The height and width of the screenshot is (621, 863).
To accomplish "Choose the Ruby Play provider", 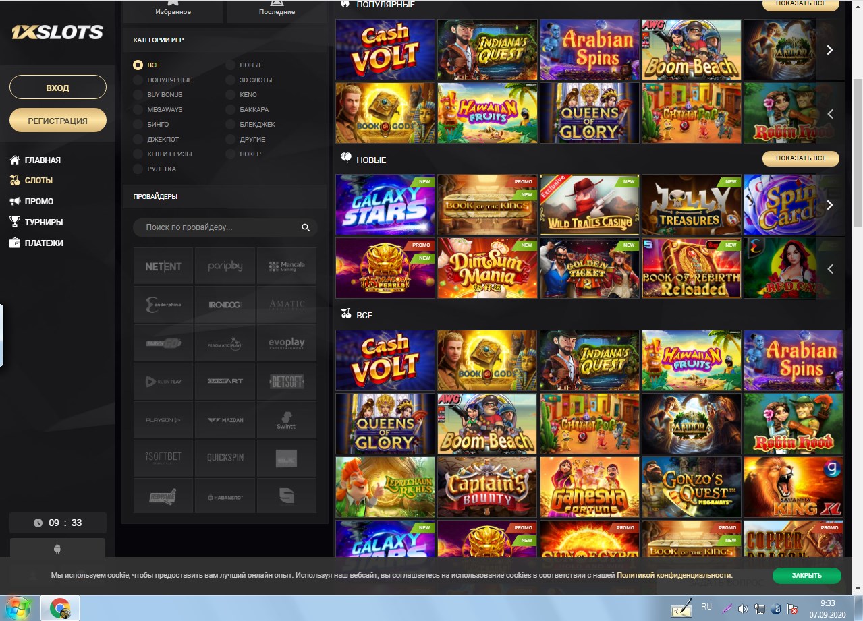I will pos(163,382).
